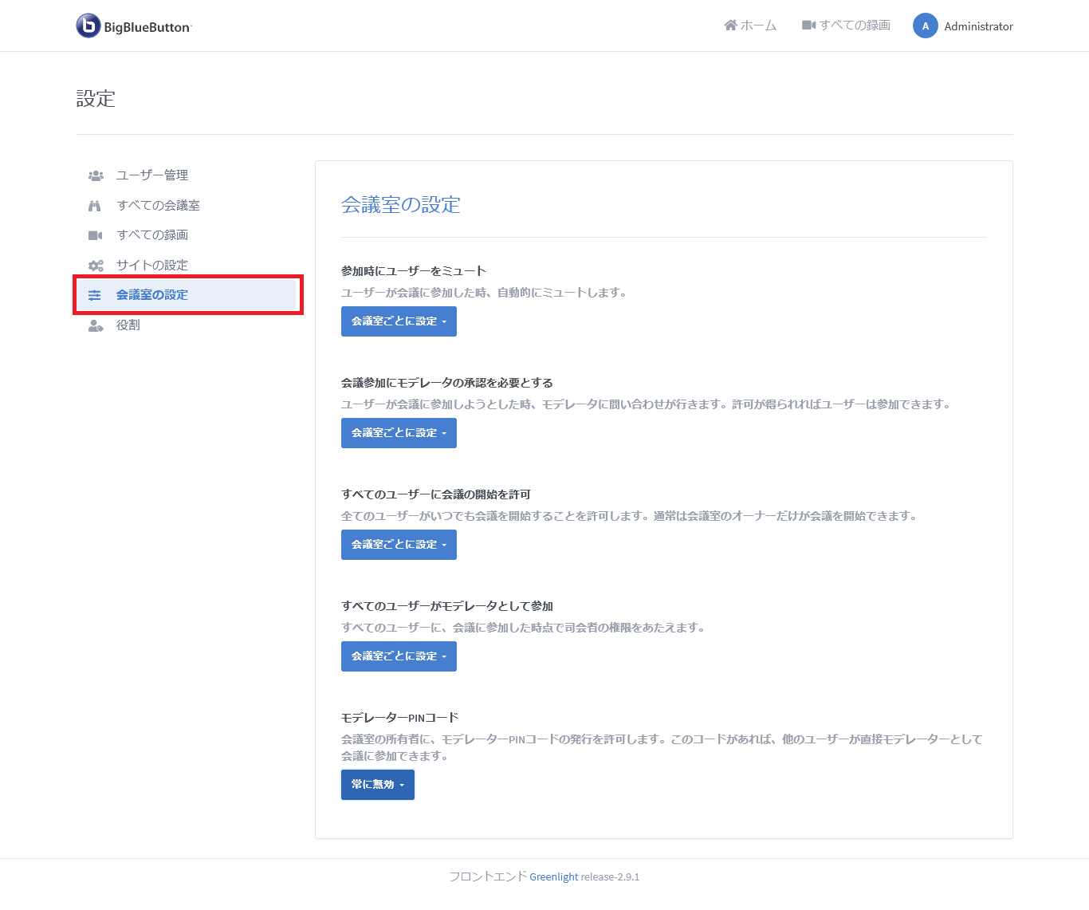Click the binoculars icon beside すべての会議室

pos(95,206)
